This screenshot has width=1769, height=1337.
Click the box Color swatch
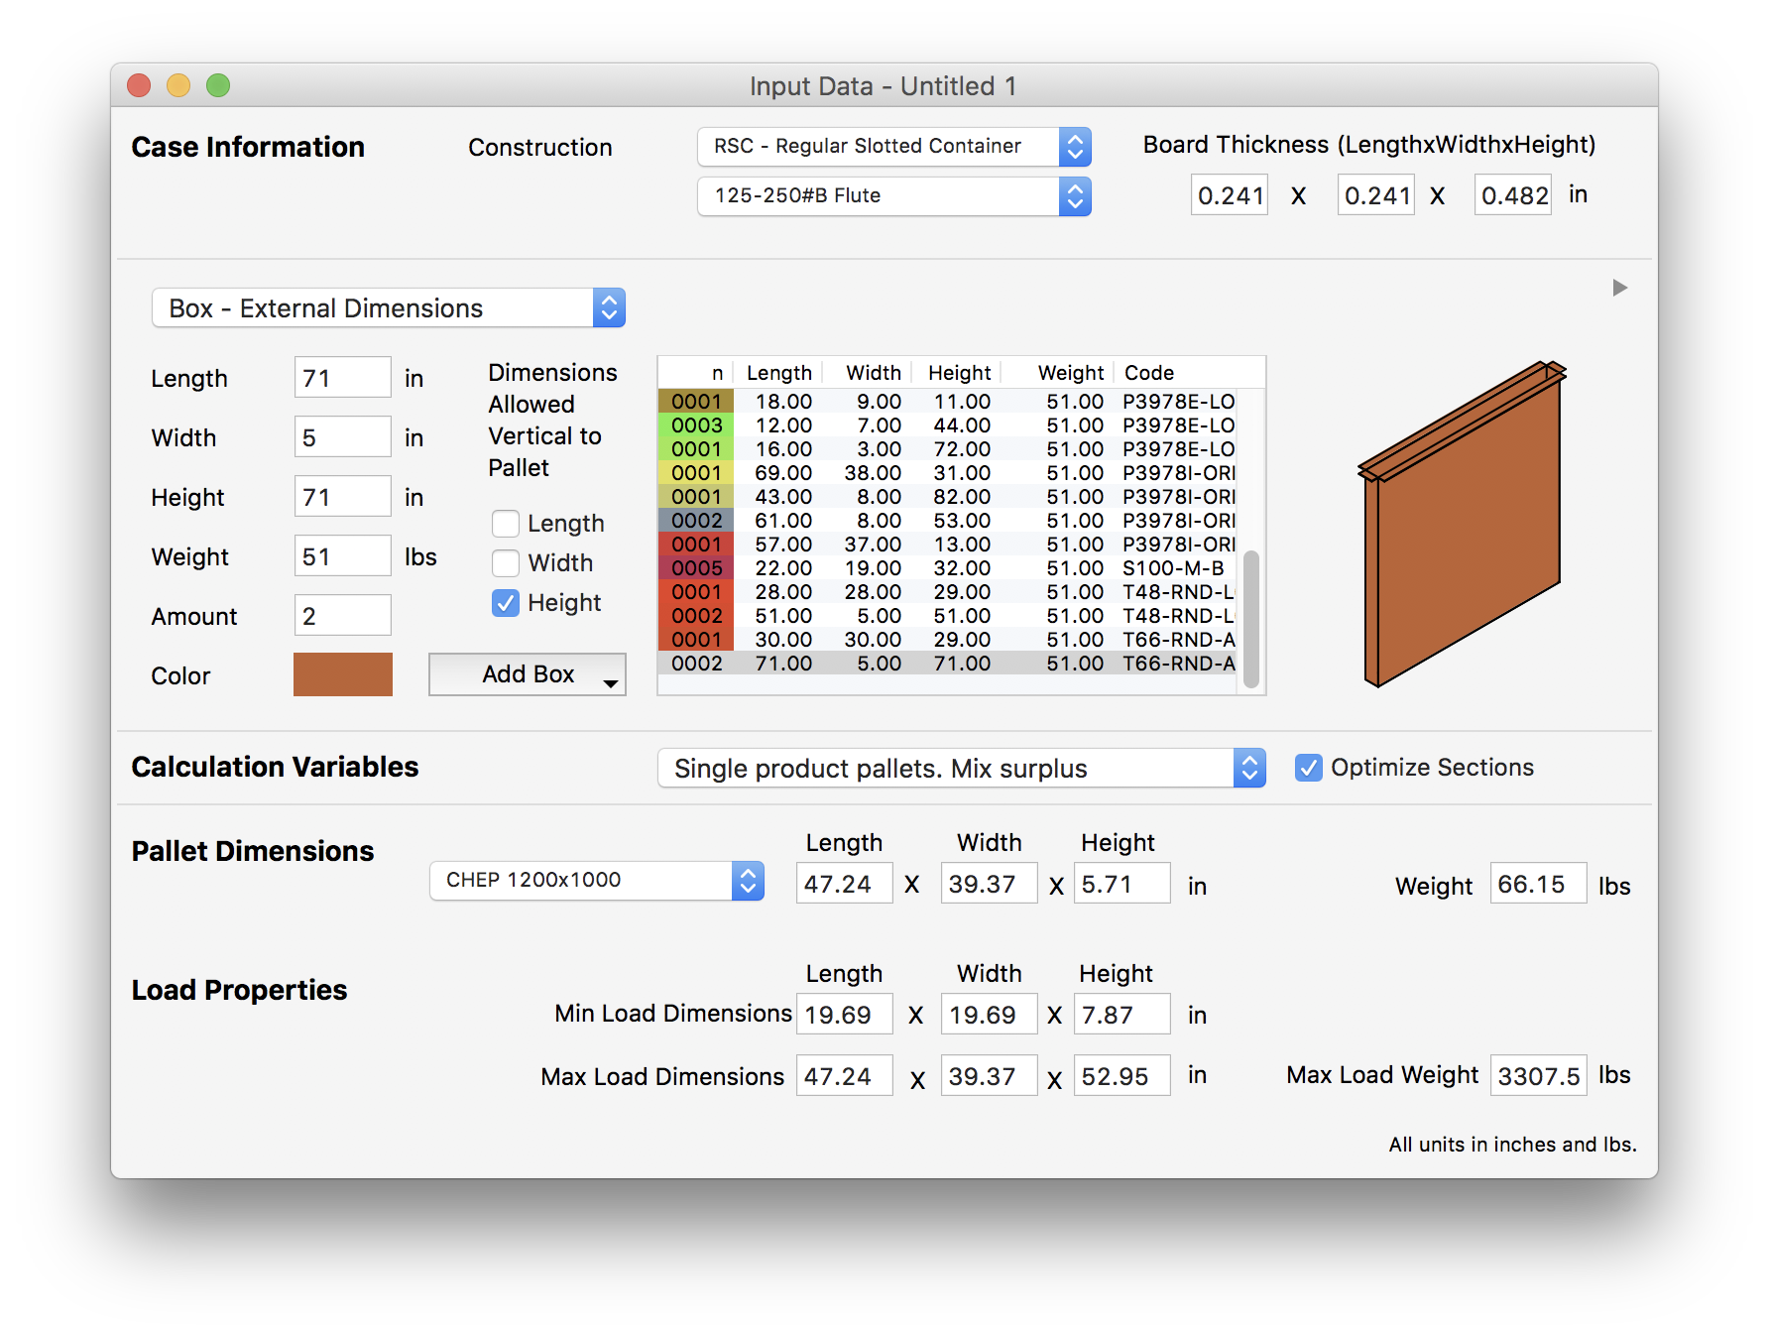pyautogui.click(x=343, y=674)
